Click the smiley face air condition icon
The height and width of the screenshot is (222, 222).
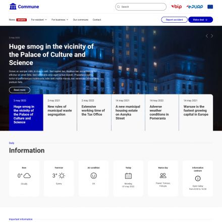pyautogui.click(x=94, y=176)
